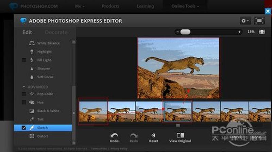The width and height of the screenshot is (272, 152).
Task: Open the Privacy Policy link
Action: pyautogui.click(x=119, y=149)
